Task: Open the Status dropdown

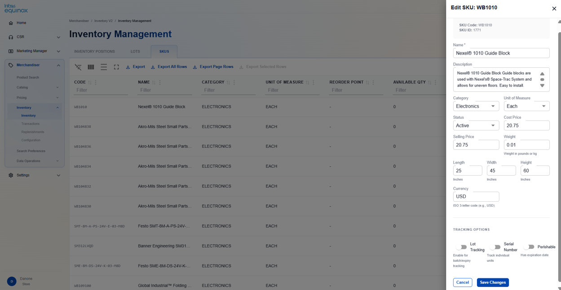Action: [476, 126]
